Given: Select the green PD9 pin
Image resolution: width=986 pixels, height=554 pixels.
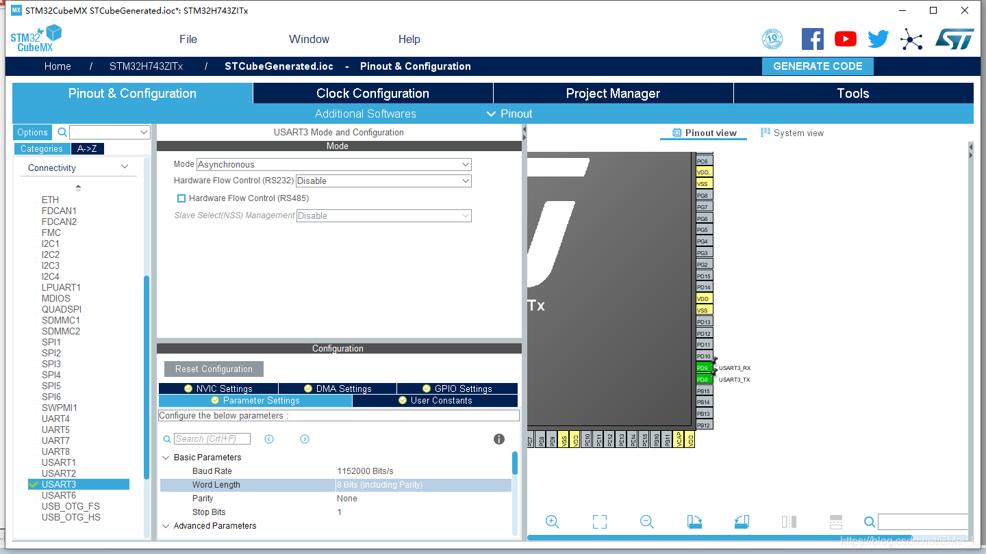Looking at the screenshot, I should point(703,368).
